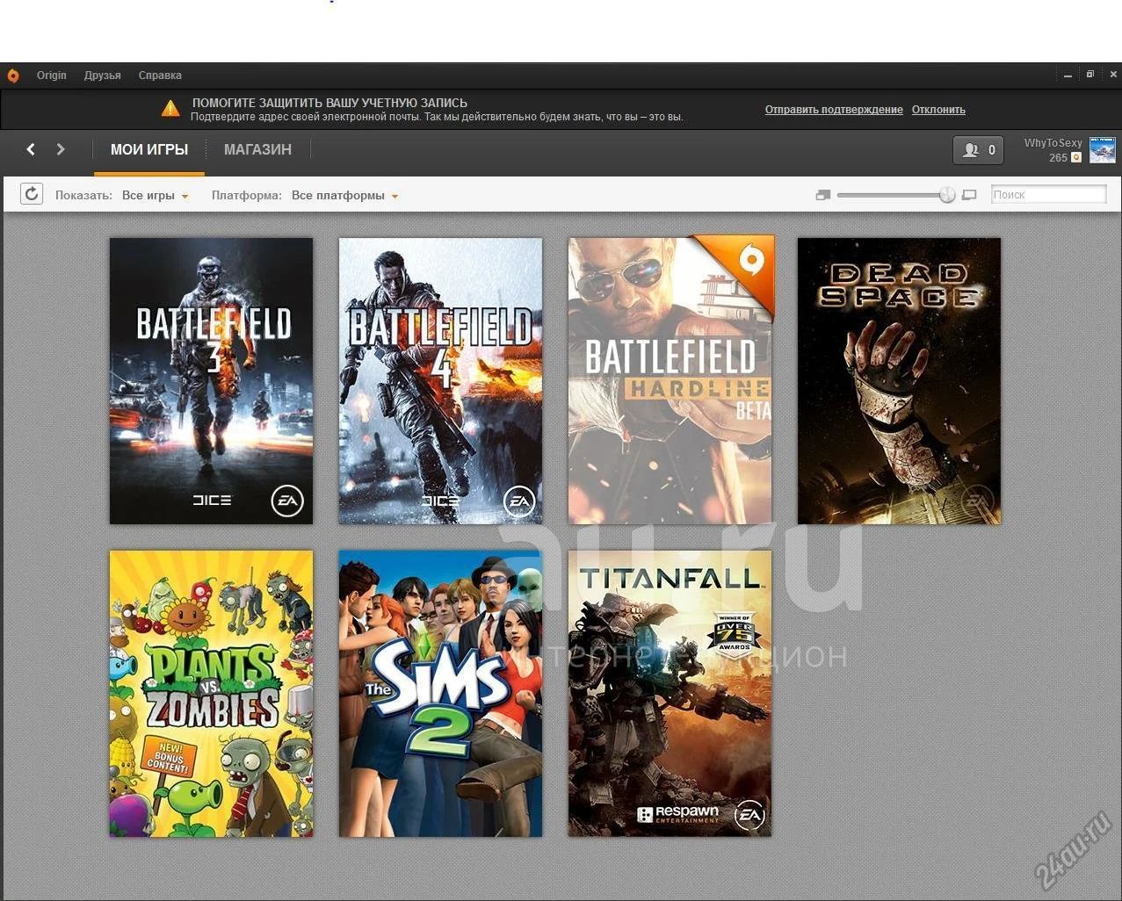Adjust the tile size slider handle
This screenshot has width=1122, height=901.
946,195
